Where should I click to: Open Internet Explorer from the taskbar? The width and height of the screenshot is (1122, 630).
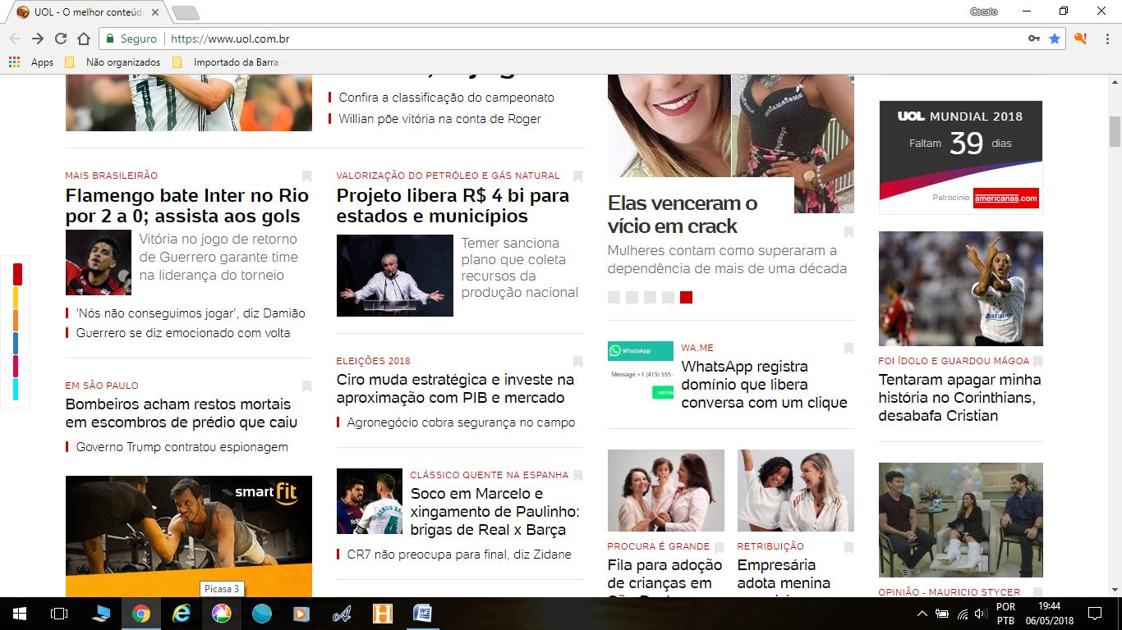pos(181,613)
